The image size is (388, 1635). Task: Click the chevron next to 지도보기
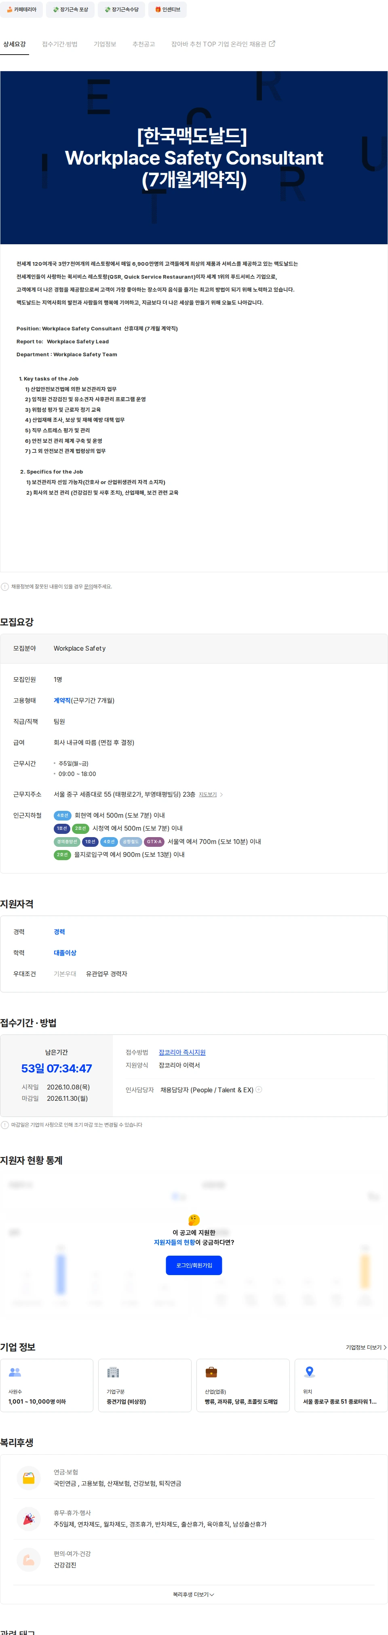(x=221, y=795)
